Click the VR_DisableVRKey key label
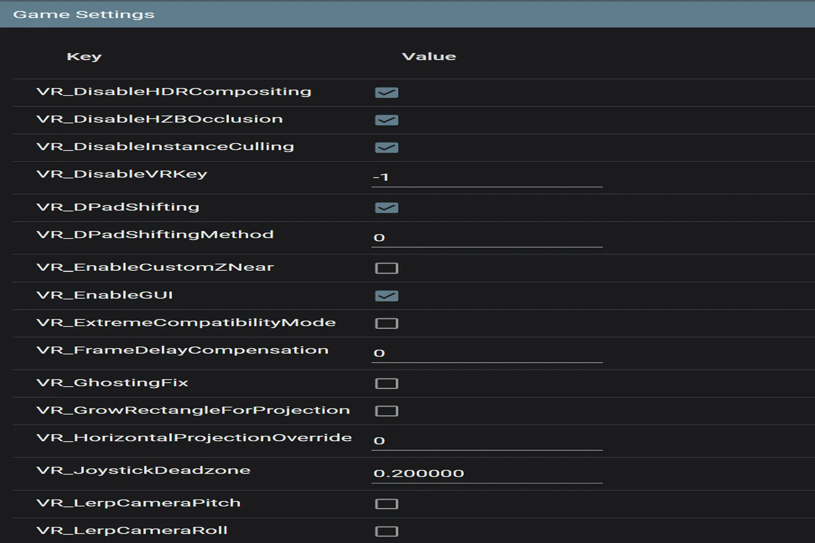 point(122,174)
